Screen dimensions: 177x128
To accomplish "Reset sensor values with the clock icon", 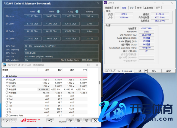I will coord(70,120).
